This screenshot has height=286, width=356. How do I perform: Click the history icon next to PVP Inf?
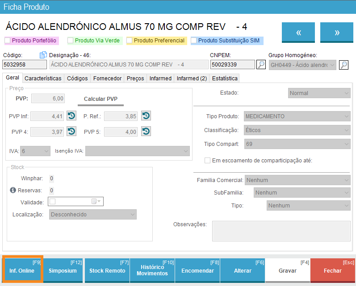coord(71,116)
